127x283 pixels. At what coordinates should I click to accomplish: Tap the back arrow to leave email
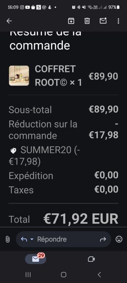pos(9,21)
